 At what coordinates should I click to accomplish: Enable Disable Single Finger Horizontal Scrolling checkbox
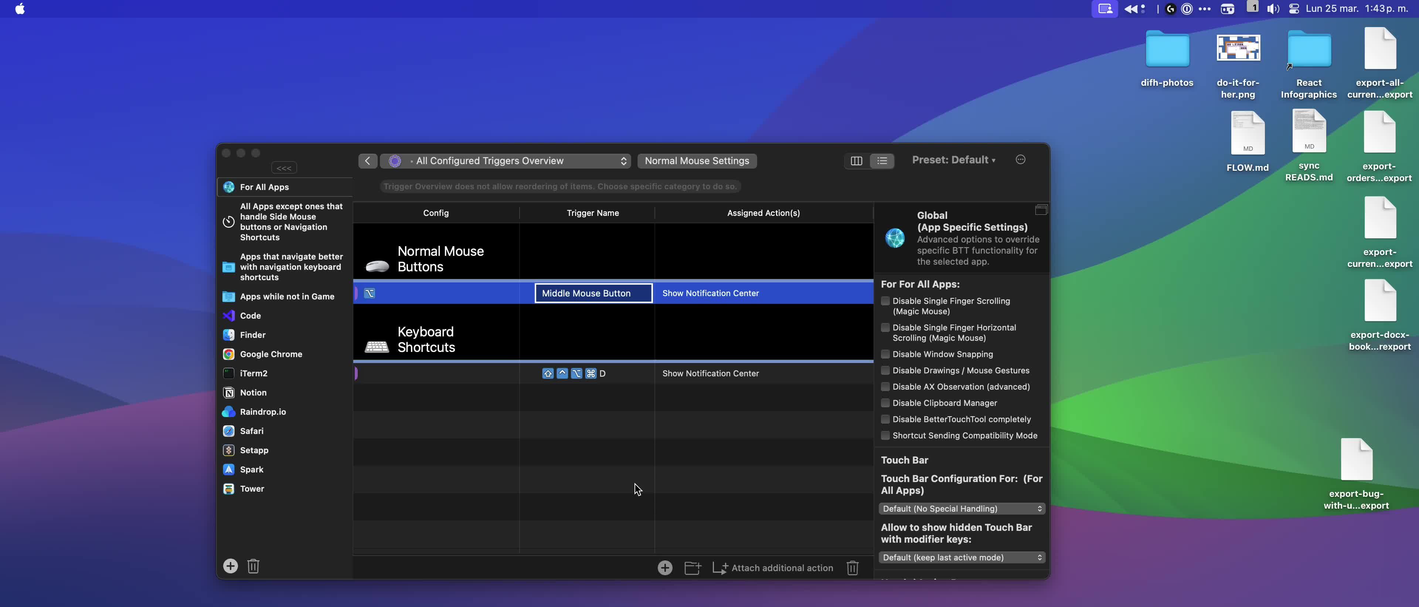pos(885,328)
